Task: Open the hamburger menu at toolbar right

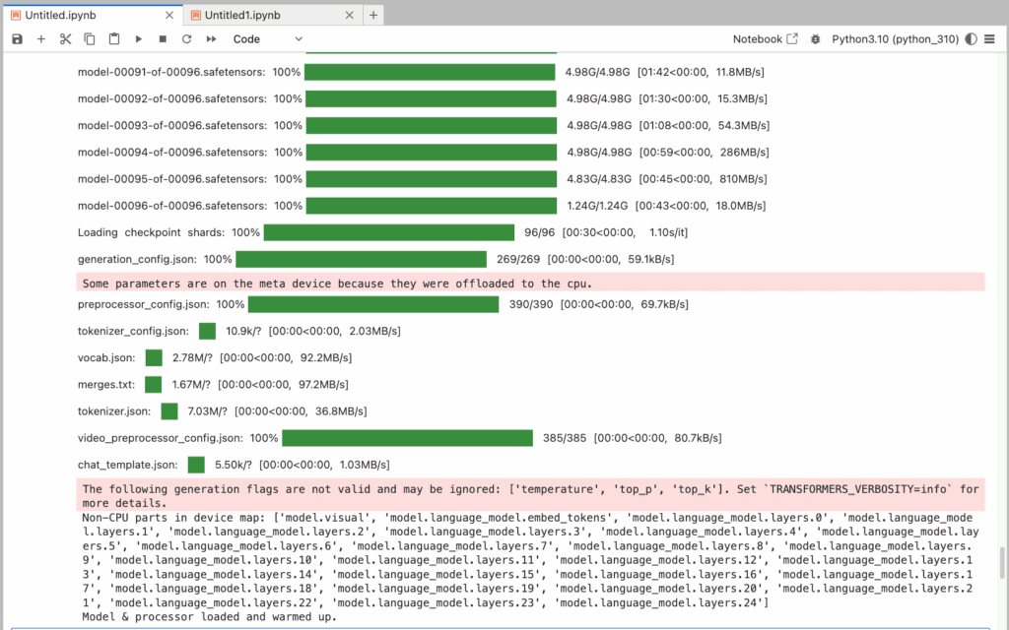Action: click(991, 39)
